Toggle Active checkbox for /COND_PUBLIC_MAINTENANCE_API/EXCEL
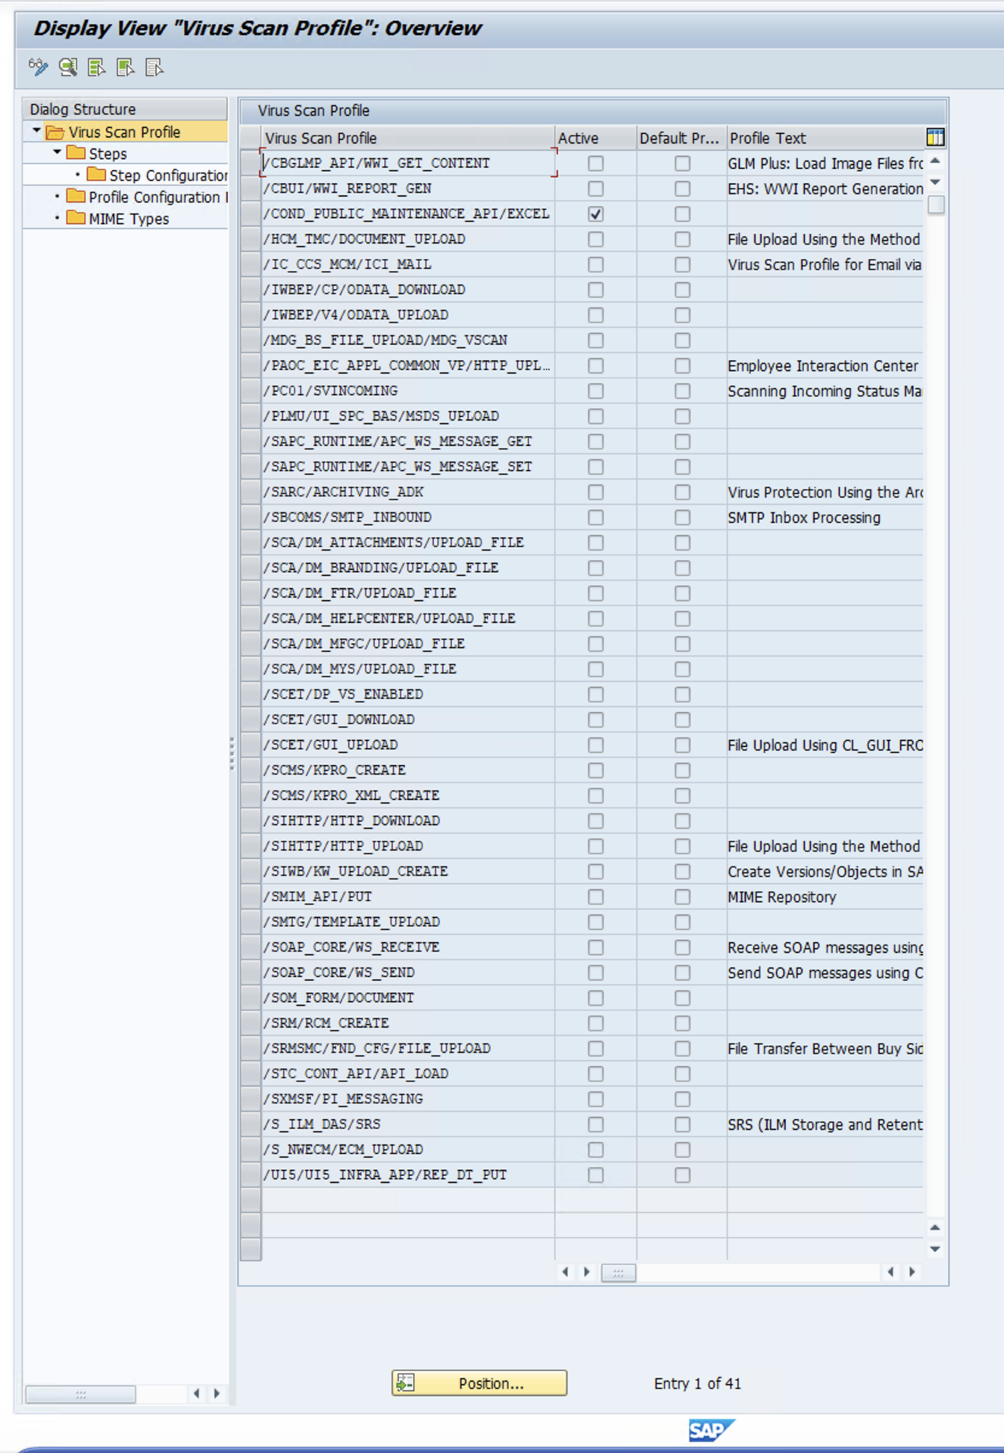This screenshot has height=1453, width=1004. [596, 214]
